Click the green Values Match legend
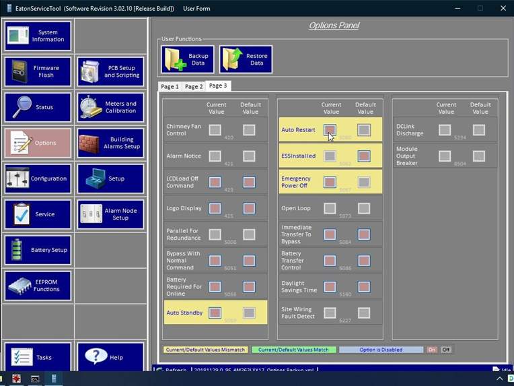This screenshot has height=386, width=514. 293,350
